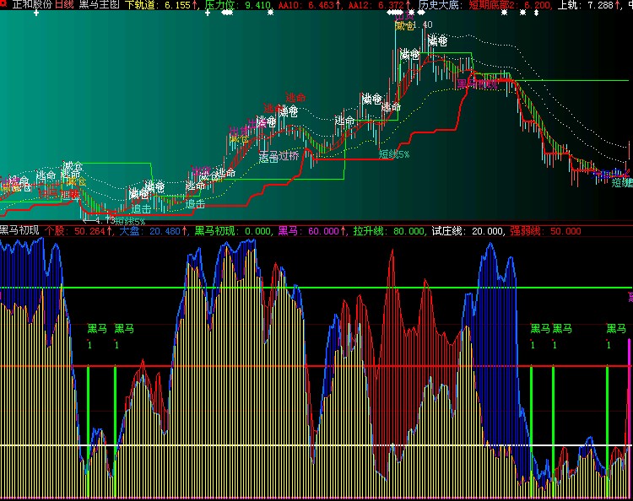Select the 日线 period label
633x501 pixels.
(x=64, y=5)
